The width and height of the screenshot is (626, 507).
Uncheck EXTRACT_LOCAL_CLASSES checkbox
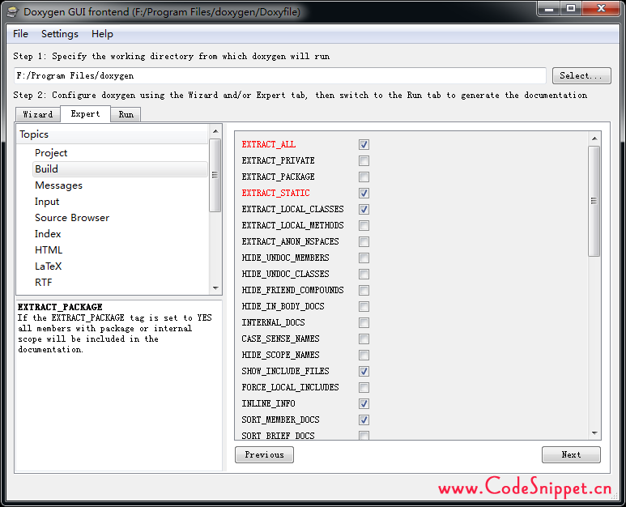tap(364, 209)
